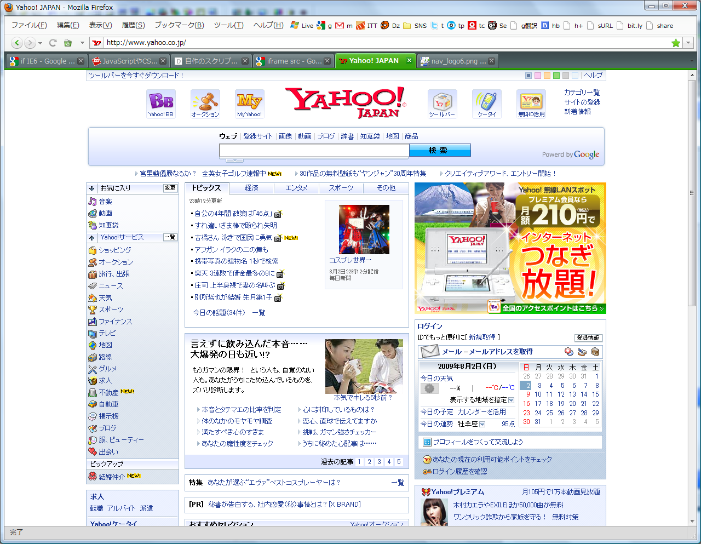Screen dimensions: 701x544
Task: Open the ツールバー icon
Action: (x=442, y=104)
